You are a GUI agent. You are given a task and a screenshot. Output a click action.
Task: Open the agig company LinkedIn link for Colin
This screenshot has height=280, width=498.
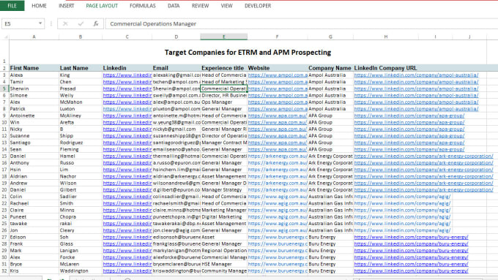point(402,197)
